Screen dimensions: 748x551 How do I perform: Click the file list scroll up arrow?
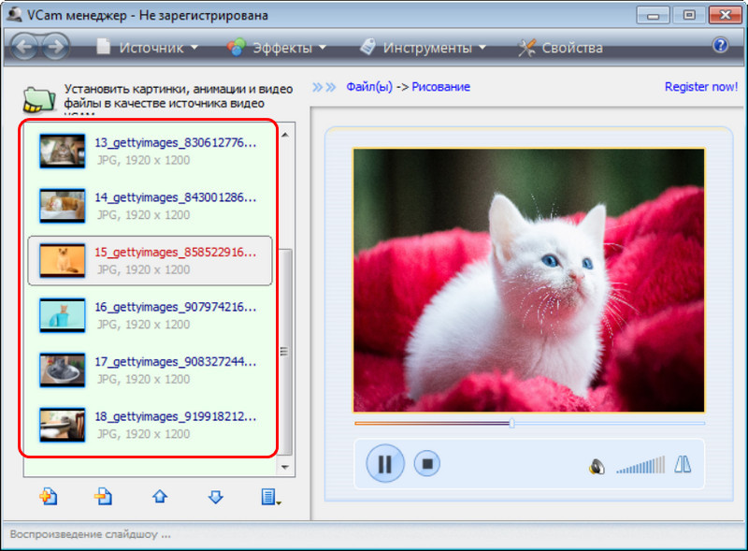coord(285,135)
